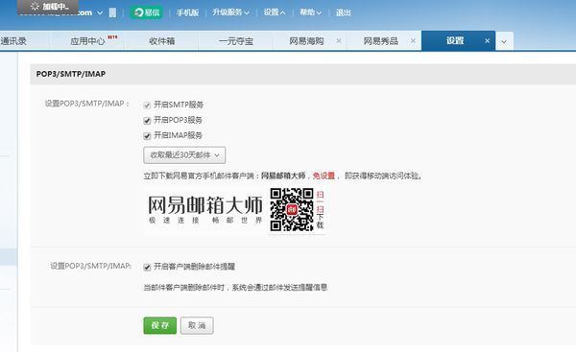
Task: Expand the account email dropdown arrow
Action: [x=100, y=12]
